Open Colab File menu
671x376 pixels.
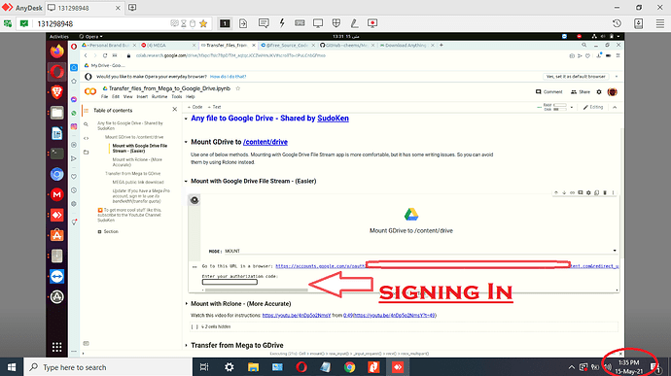[x=104, y=97]
